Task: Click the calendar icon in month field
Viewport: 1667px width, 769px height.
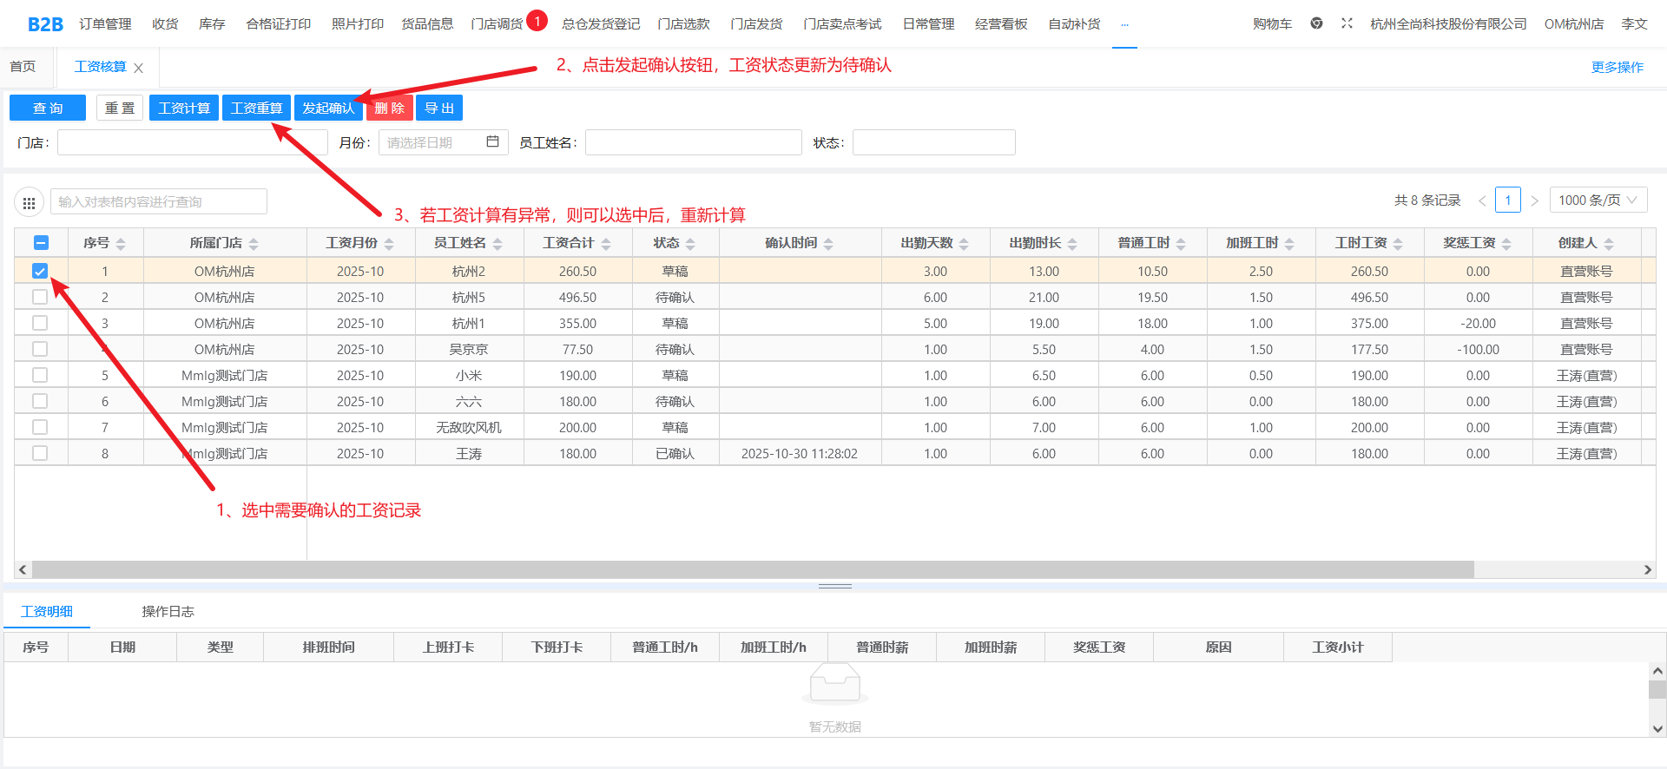Action: (x=492, y=141)
